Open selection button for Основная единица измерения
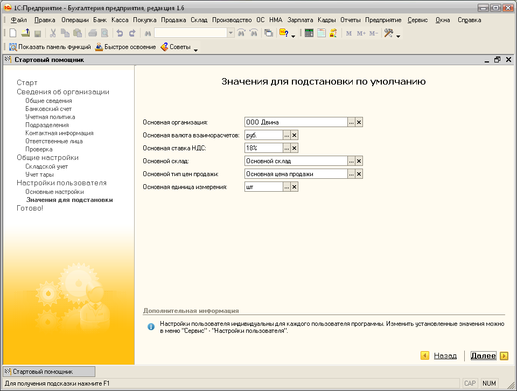This screenshot has height=391, width=517. tap(287, 187)
